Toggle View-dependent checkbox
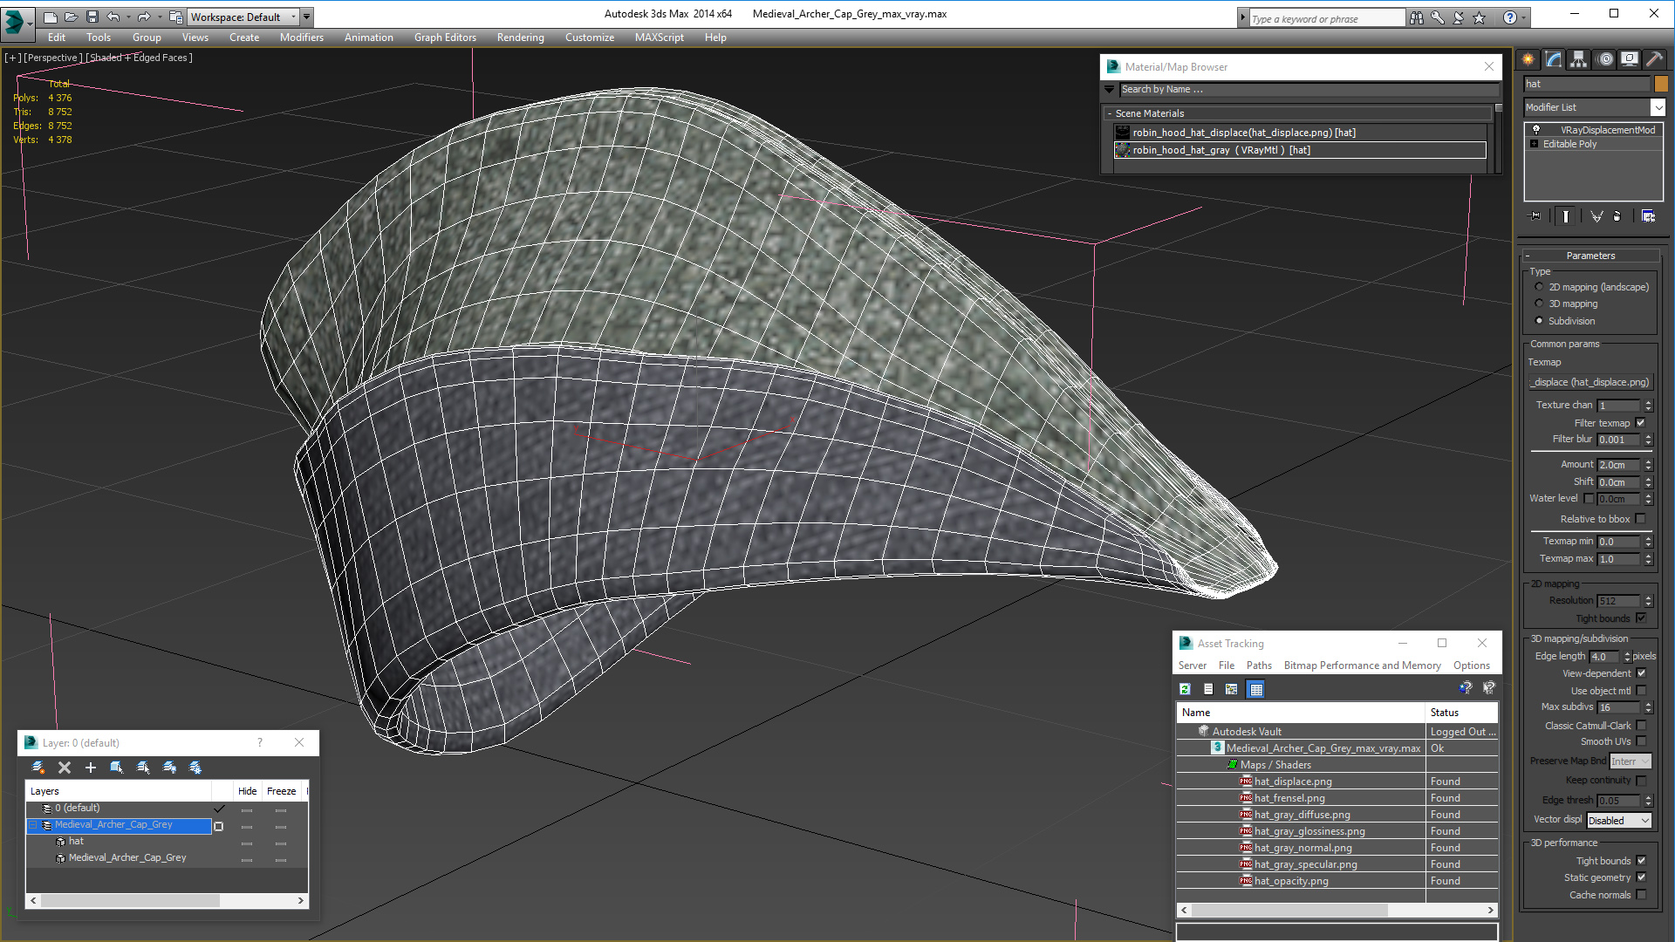The height and width of the screenshot is (942, 1675). [1641, 673]
